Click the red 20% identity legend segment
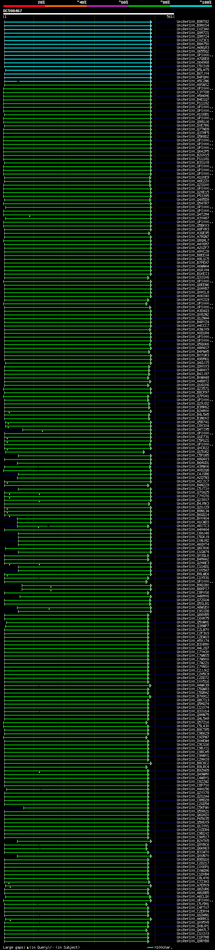Screen dimensions: 215x950 tap(24, 6)
